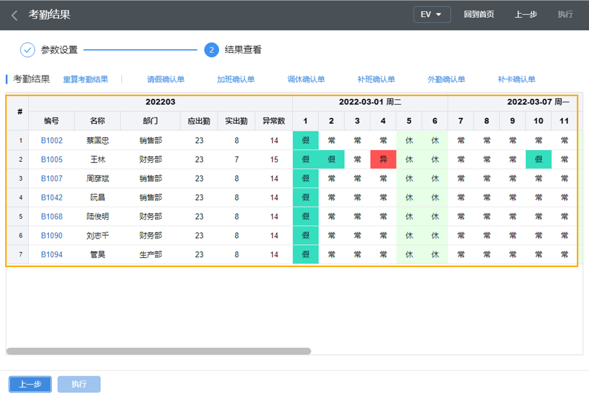Open the EV dropdown
589x398 pixels.
tap(432, 14)
